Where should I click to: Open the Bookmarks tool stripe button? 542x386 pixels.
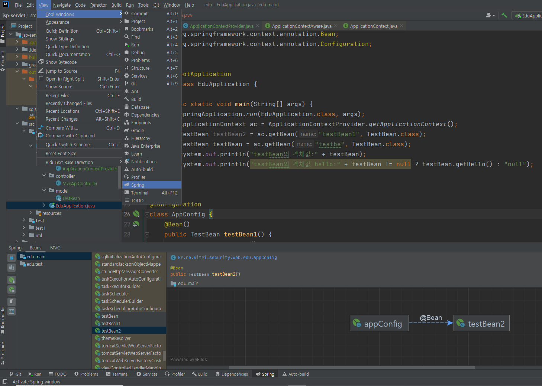3,320
